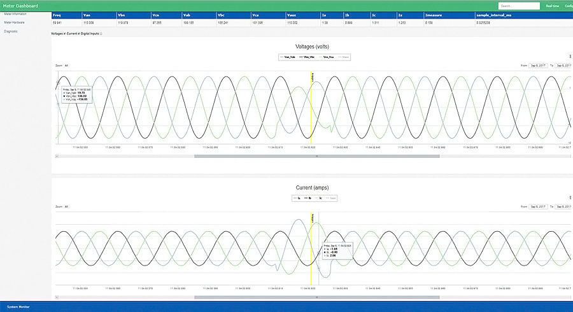Click the Voltages chart From date field
The image size is (573, 312).
(x=538, y=66)
